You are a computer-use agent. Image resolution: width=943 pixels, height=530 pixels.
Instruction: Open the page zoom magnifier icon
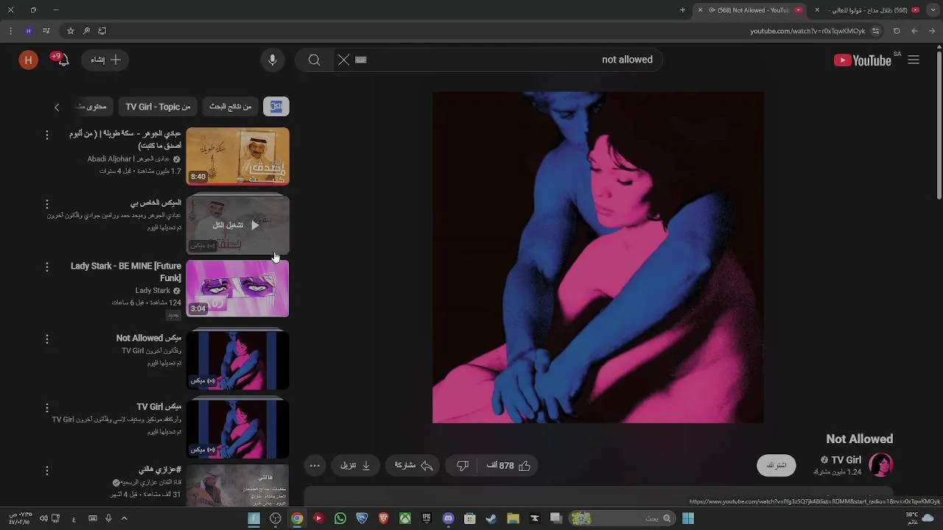click(x=86, y=31)
